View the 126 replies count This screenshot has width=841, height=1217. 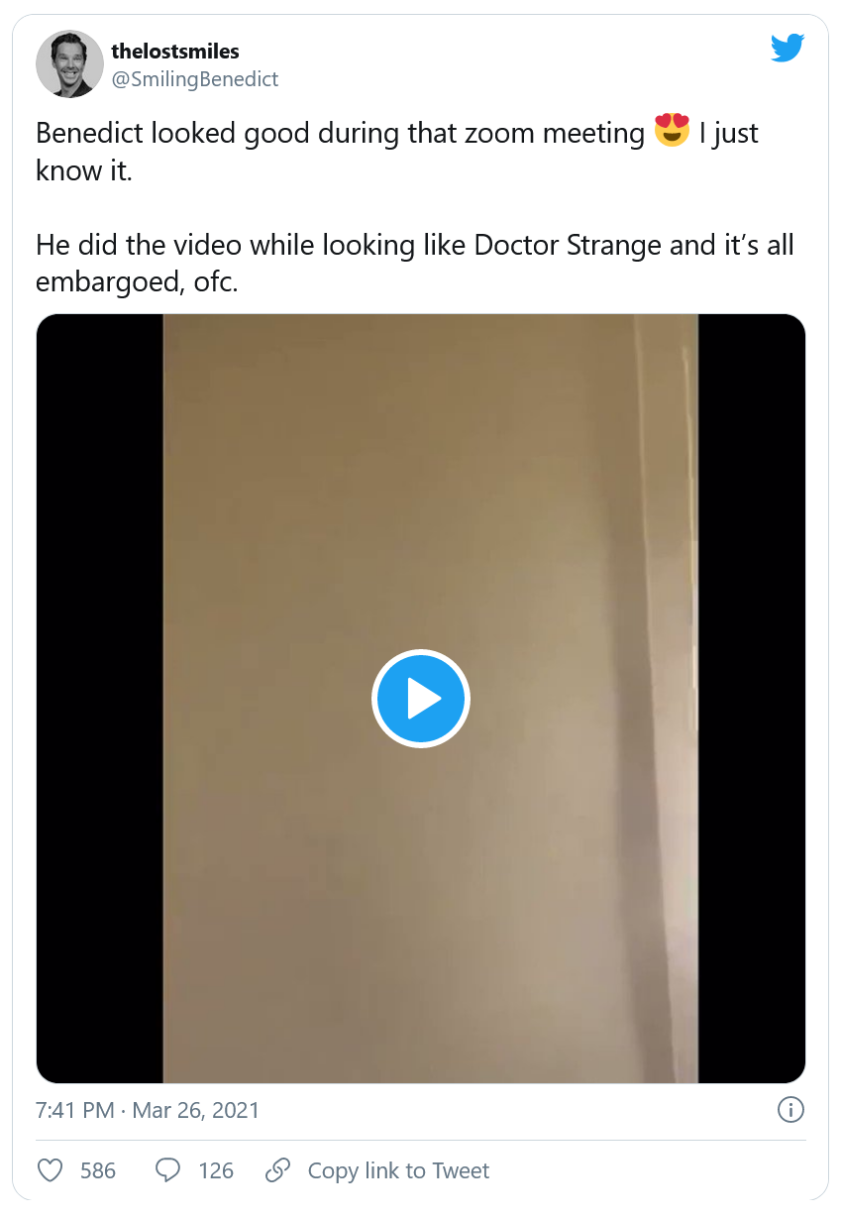click(x=216, y=1170)
